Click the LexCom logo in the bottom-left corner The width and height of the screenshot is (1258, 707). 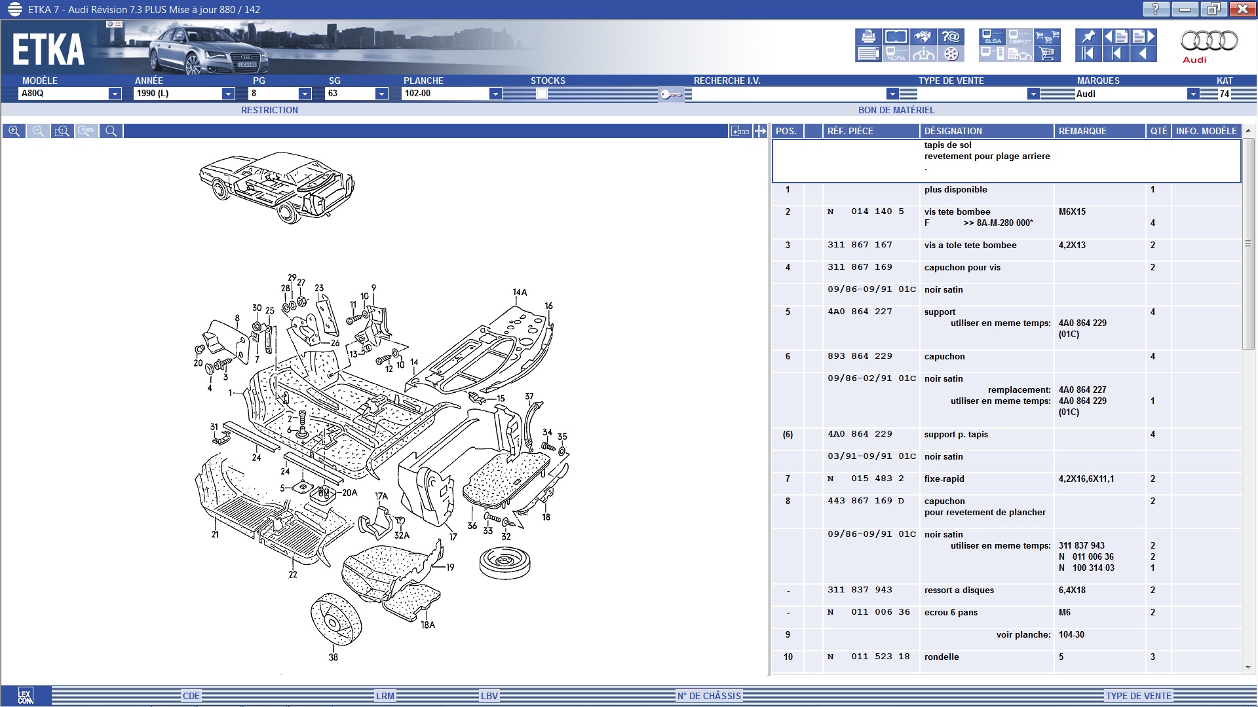(x=25, y=696)
